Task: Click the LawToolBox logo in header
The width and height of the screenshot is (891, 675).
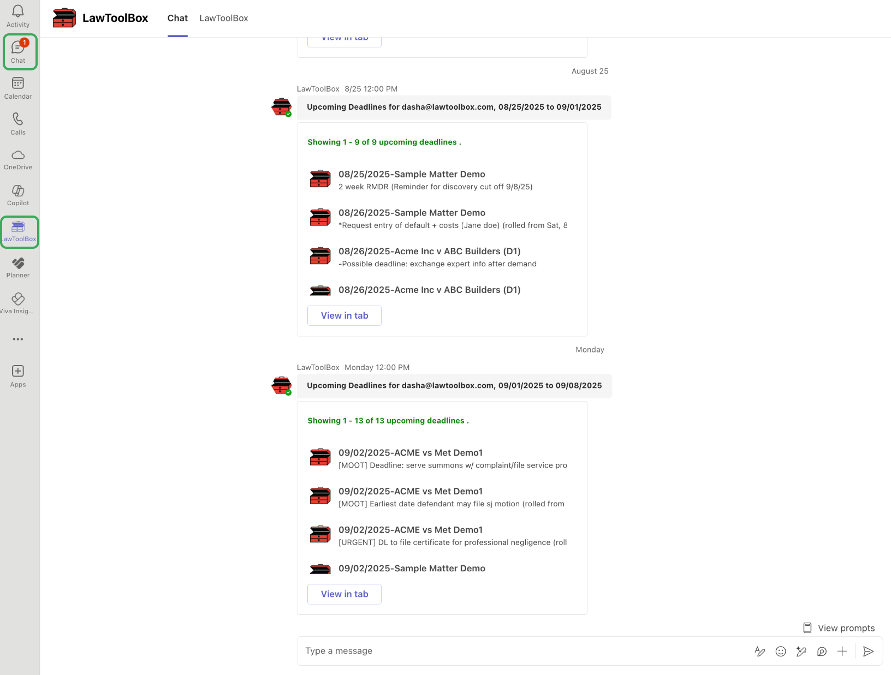Action: [x=64, y=18]
